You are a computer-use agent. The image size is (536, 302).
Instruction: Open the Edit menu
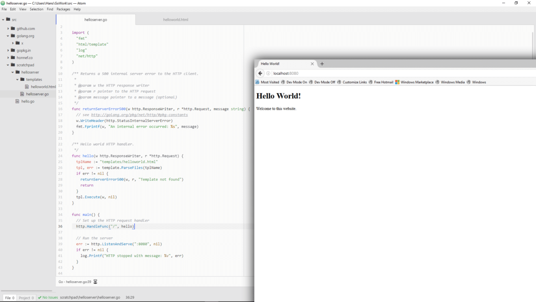point(13,9)
